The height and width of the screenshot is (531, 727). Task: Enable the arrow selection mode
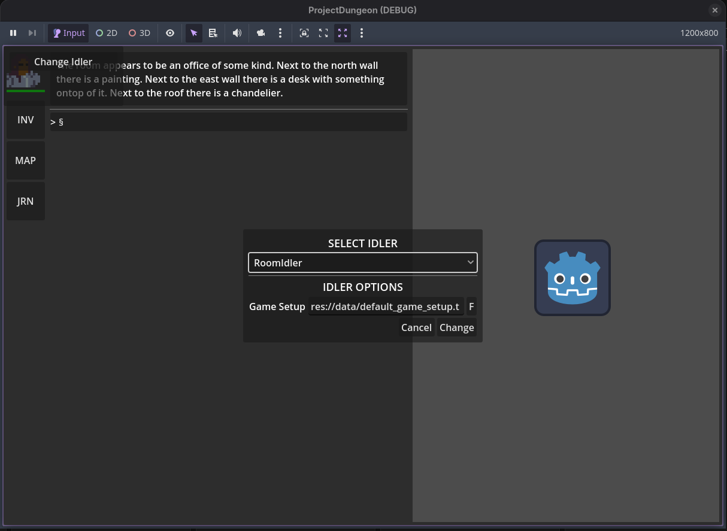tap(193, 33)
